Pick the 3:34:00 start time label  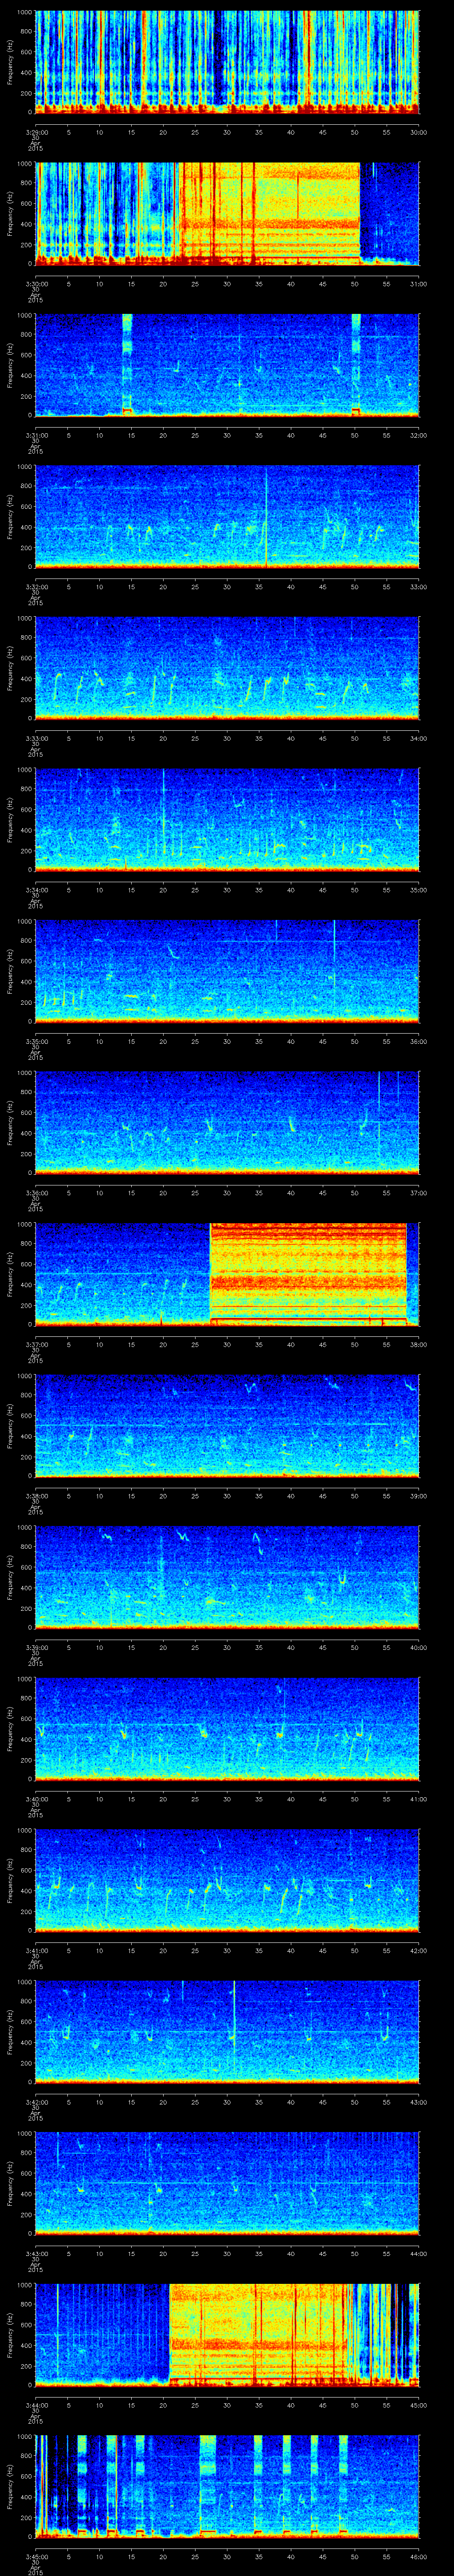[x=36, y=890]
